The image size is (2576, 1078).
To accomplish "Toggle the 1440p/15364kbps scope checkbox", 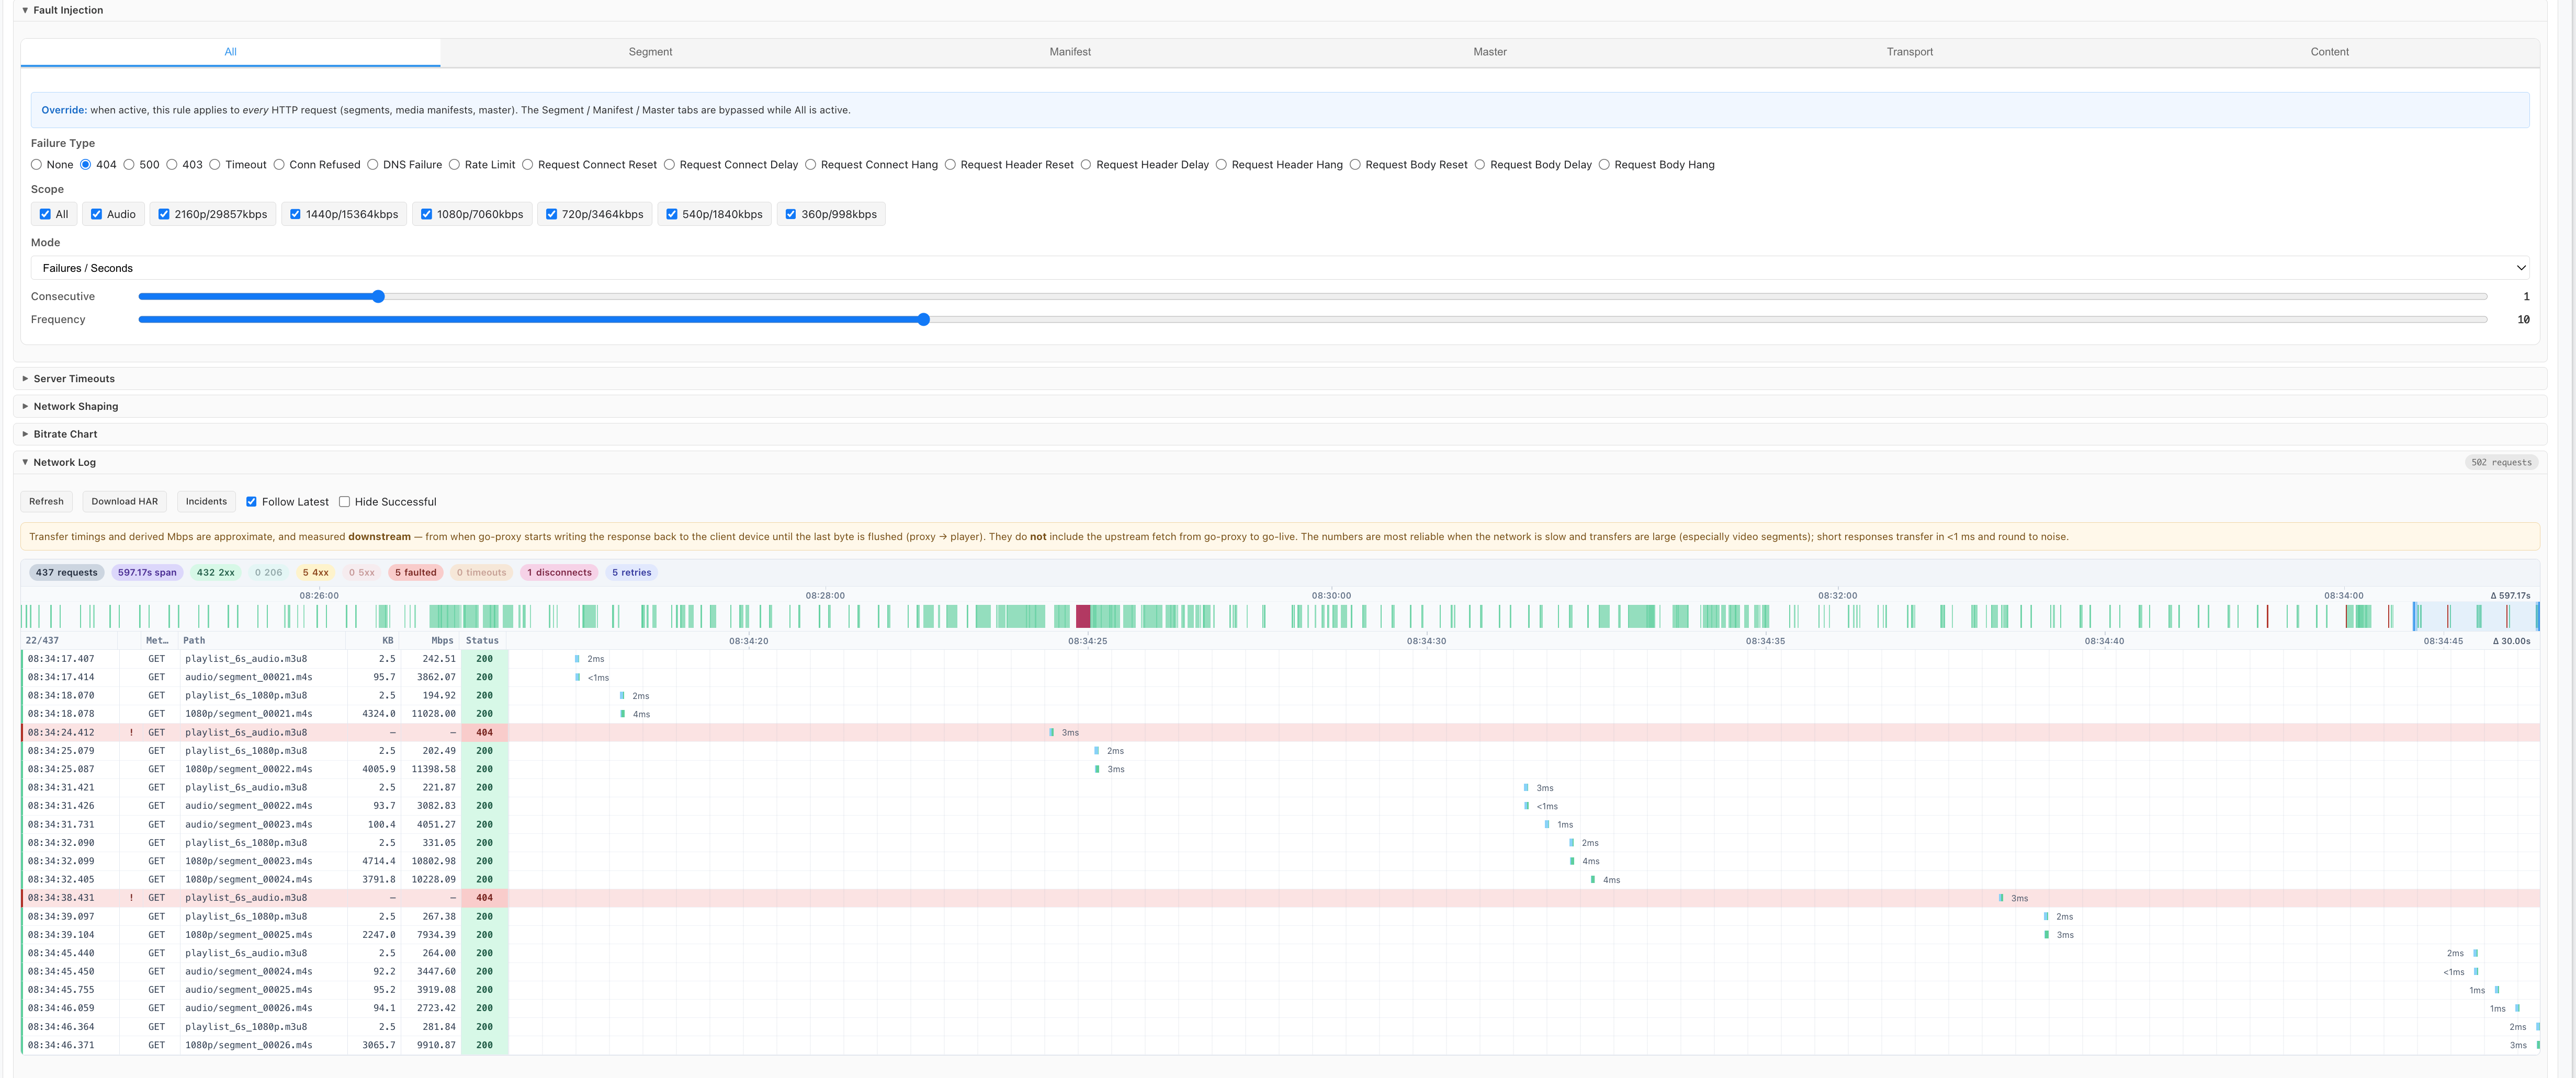I will 295,214.
